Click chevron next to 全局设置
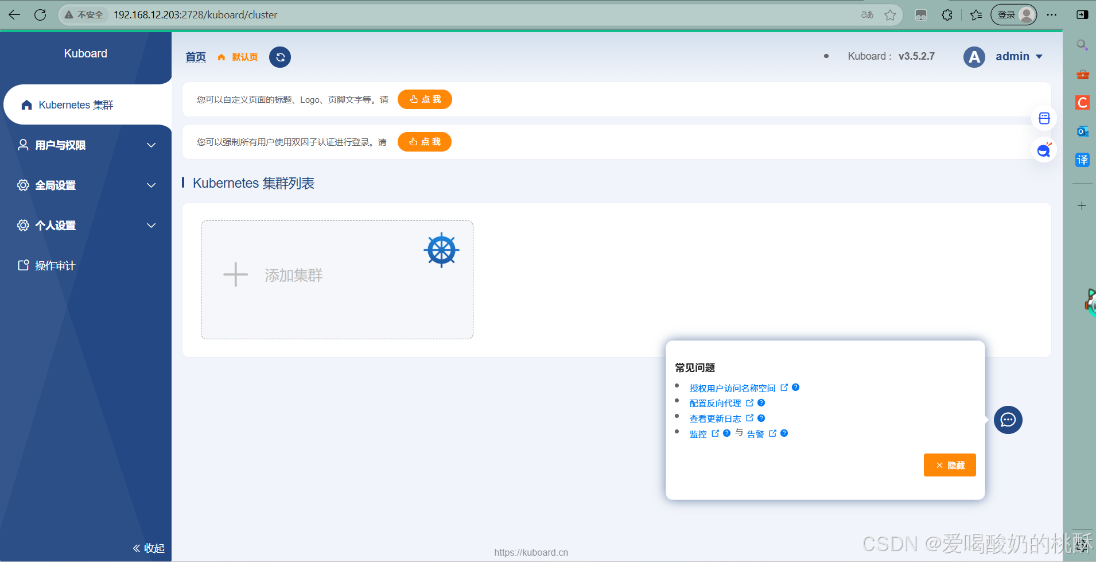Viewport: 1096px width, 562px height. coord(151,185)
